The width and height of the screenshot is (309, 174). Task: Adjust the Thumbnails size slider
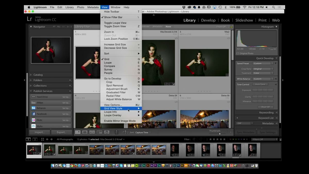(x=220, y=133)
